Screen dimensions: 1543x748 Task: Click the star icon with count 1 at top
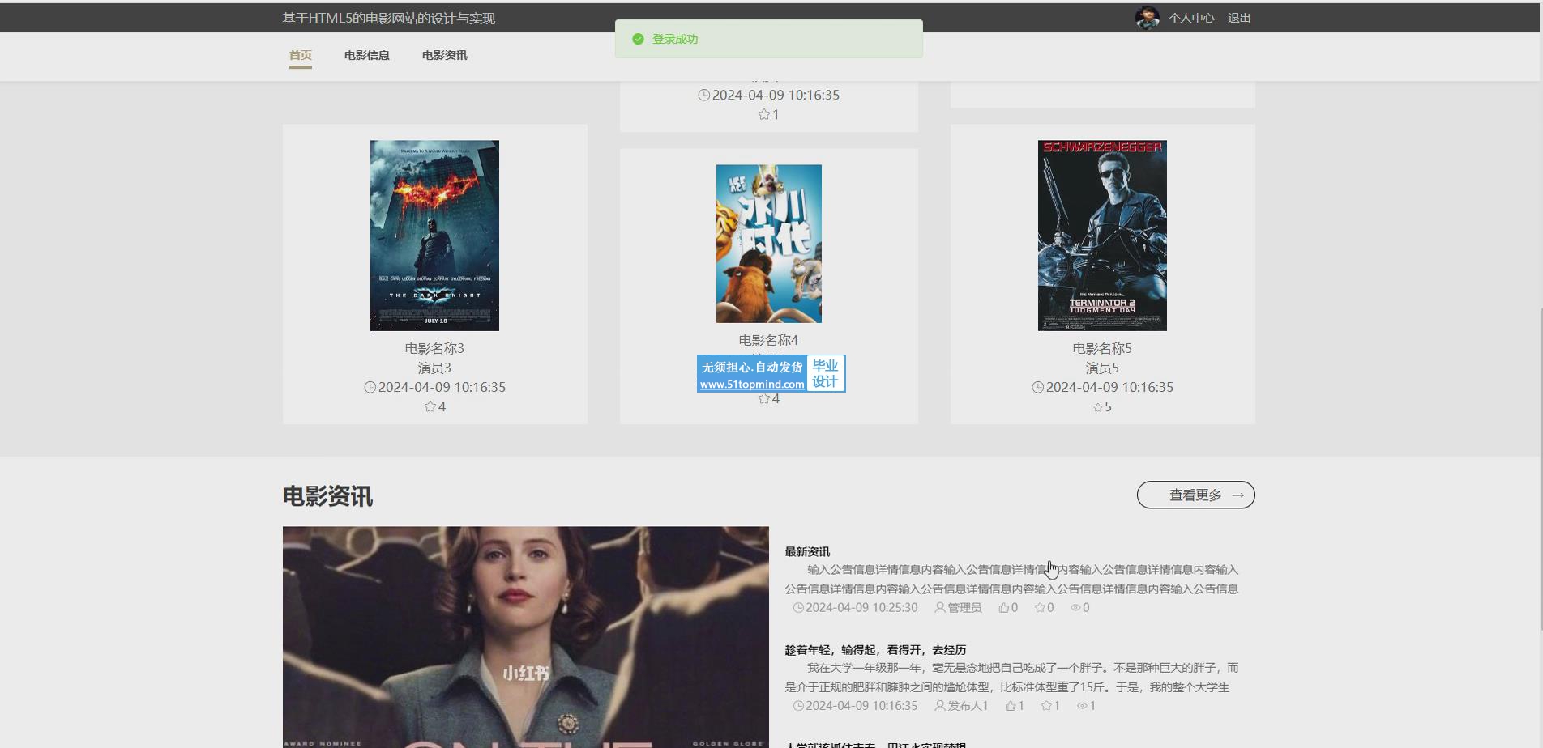click(x=763, y=115)
